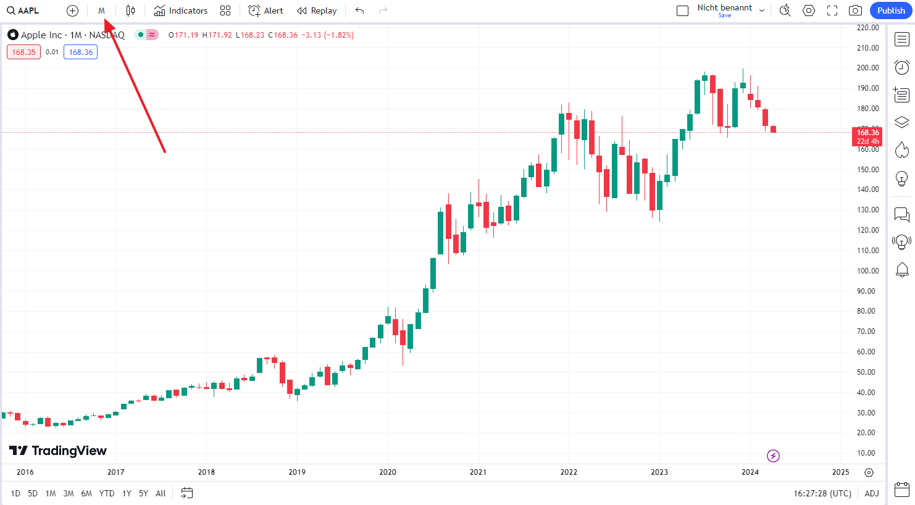Open the layout setup square icon
This screenshot has height=505, width=915.
(x=682, y=10)
